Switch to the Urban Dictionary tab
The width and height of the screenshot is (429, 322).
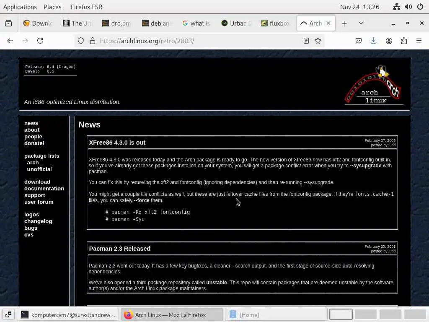(x=236, y=23)
